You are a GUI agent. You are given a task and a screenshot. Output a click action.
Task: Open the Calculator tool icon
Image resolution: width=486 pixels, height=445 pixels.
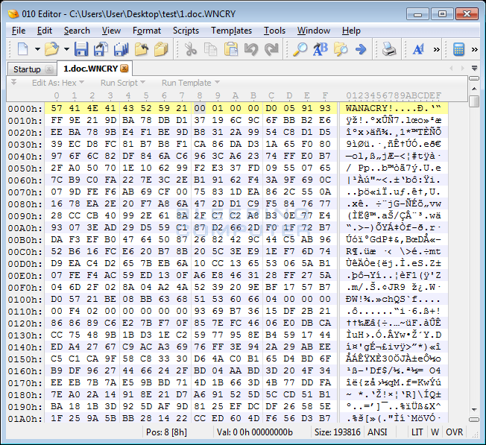[459, 49]
